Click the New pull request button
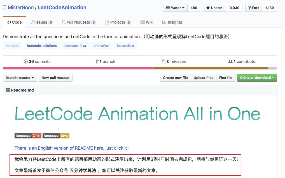Image resolution: width=285 pixels, height=178 pixels. pos(56,78)
